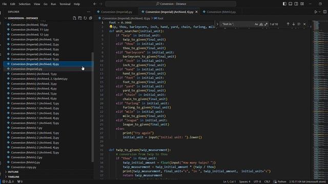Go to previous find match
The image size is (328, 184).
pyautogui.click(x=288, y=24)
